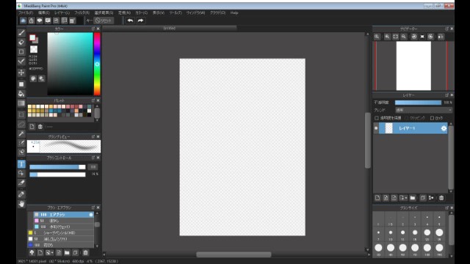Select the 花びら brush
Viewport: 470px width, 264px height.
(60, 245)
